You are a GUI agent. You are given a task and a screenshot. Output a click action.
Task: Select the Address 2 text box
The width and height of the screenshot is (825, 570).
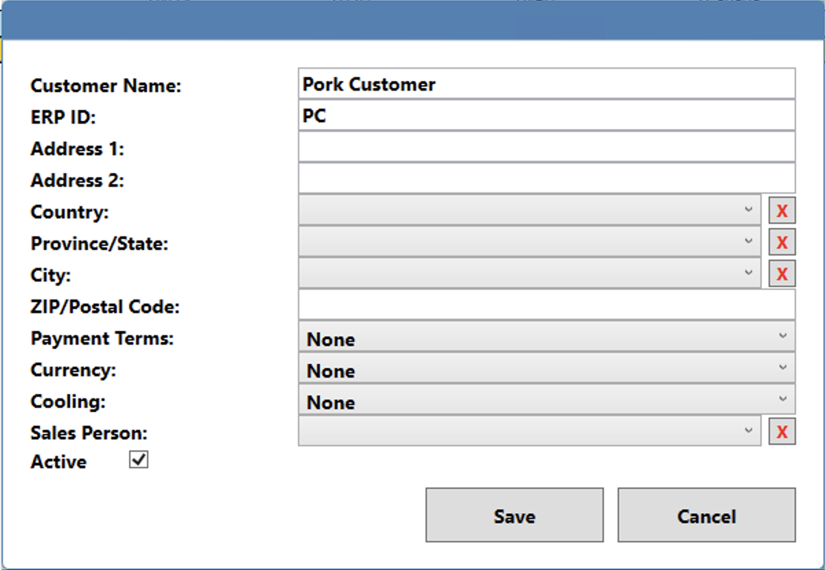pos(546,179)
